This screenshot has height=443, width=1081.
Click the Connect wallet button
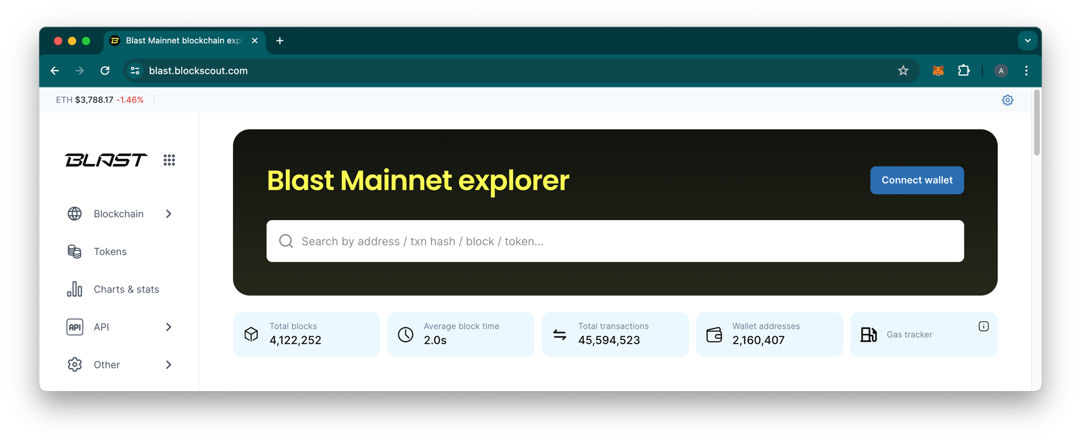917,180
